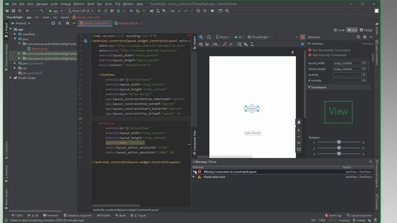Screen dimensions: 397x223
Task: Click the Guidelines icon in design toolbar
Action: pos(252,44)
